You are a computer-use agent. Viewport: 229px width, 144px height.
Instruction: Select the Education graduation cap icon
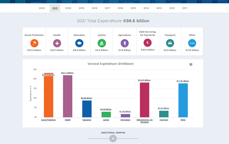pyautogui.click(x=79, y=43)
